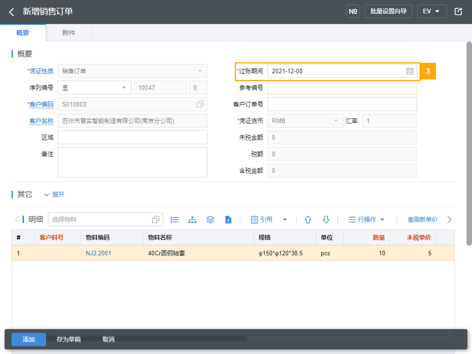Click the 取消 button
The image size is (472, 354).
pyautogui.click(x=109, y=339)
